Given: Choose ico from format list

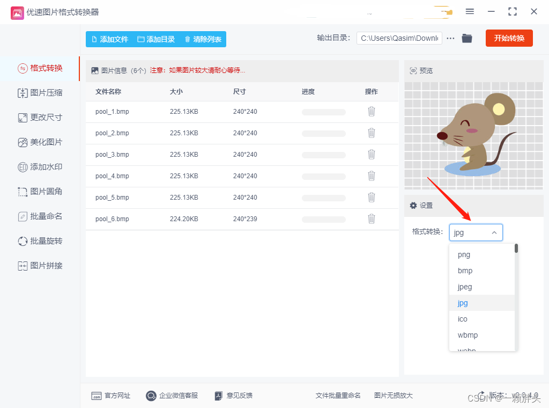Looking at the screenshot, I should click(x=482, y=319).
